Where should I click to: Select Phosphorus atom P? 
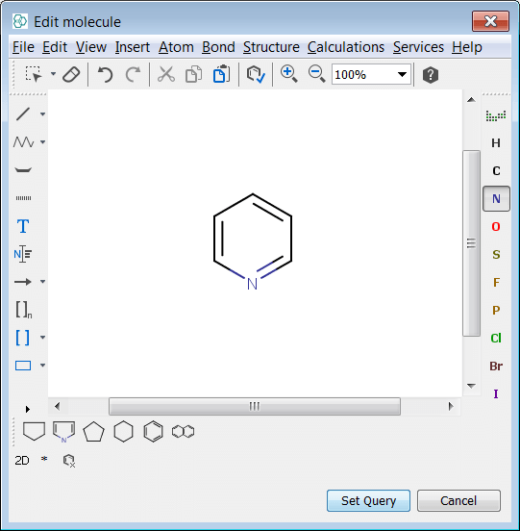coord(496,310)
